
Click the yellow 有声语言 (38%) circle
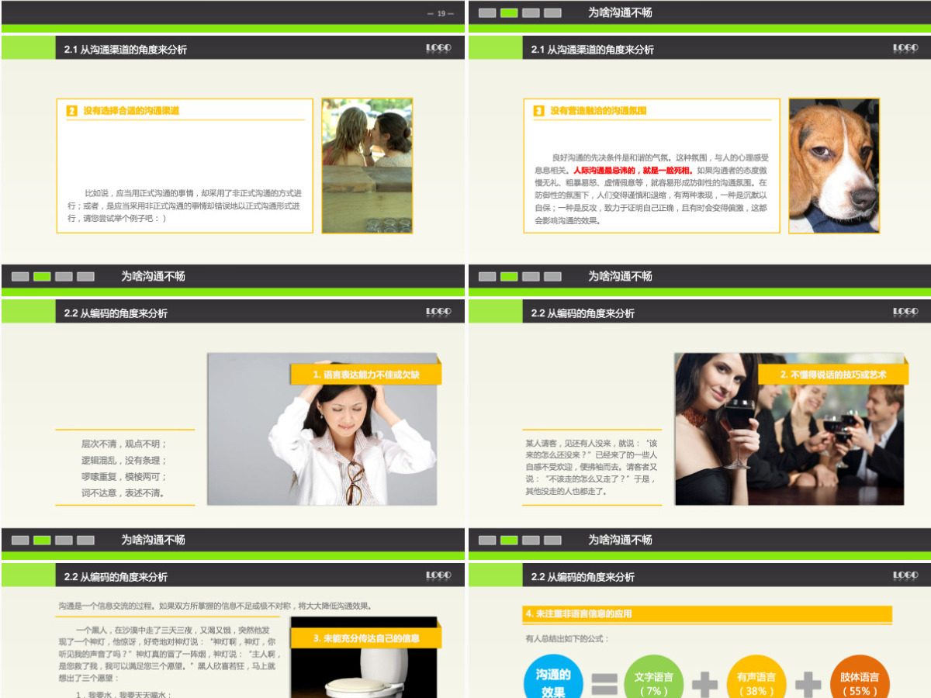coord(756,677)
